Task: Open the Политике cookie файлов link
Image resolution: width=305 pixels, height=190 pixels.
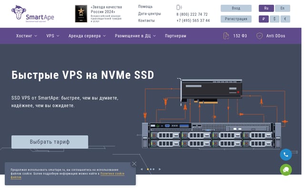Action: tap(112, 174)
